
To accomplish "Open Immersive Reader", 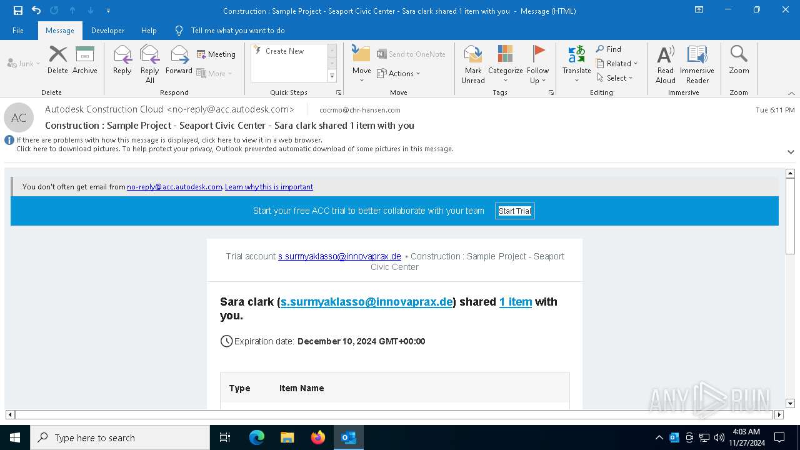I will pos(697,64).
